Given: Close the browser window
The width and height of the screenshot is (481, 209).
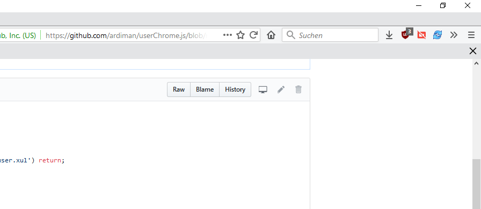Looking at the screenshot, I should point(467,5).
